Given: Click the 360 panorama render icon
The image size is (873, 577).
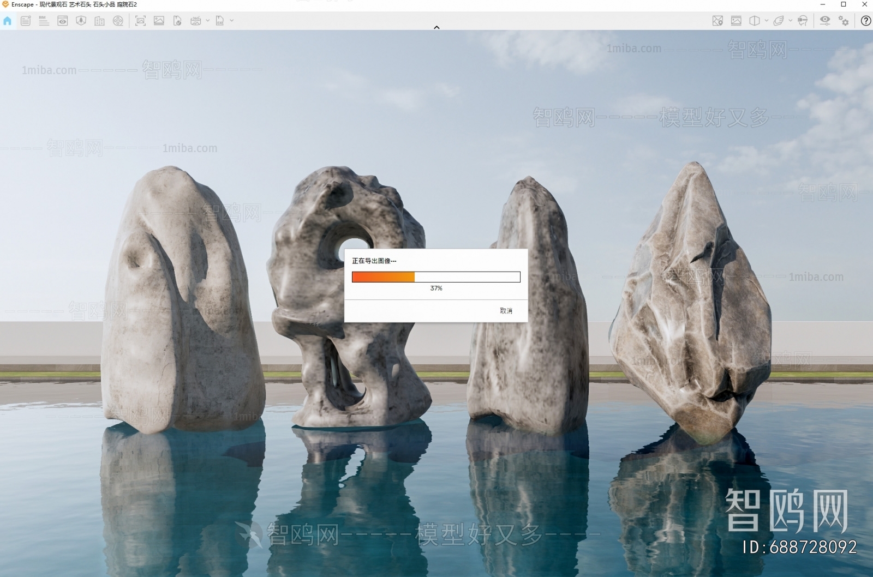Looking at the screenshot, I should tap(196, 21).
